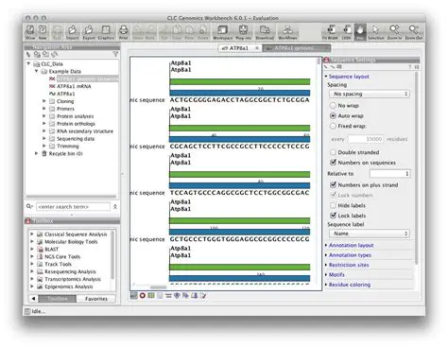
Task: Select ATP8a1 mRNA in the tree
Action: point(74,86)
